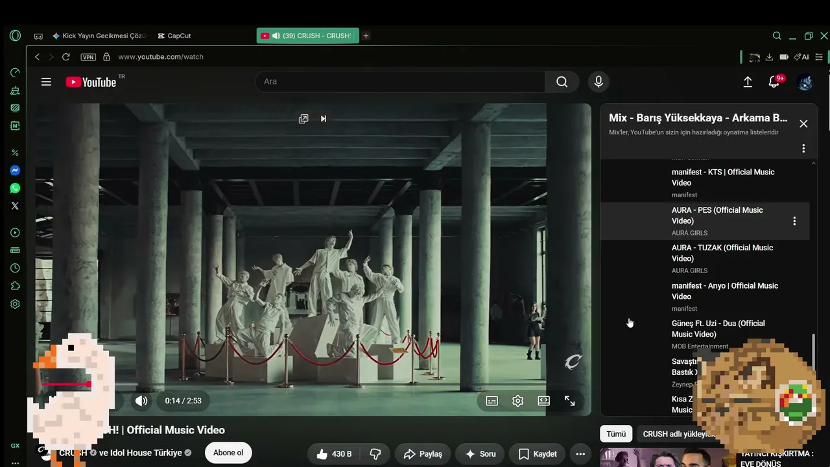Skip to next video using top overlay
830x467 pixels.
(x=324, y=119)
